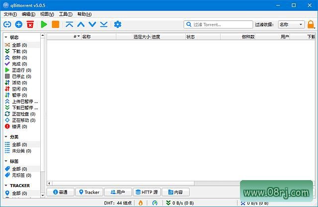Select 全部 (0) under 标签
This screenshot has width=318, height=207.
click(22, 169)
